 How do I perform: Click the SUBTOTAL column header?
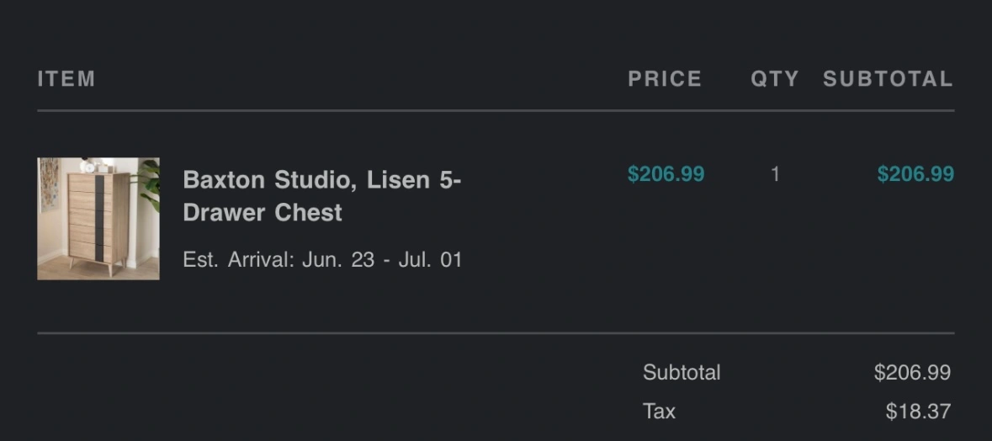point(889,79)
